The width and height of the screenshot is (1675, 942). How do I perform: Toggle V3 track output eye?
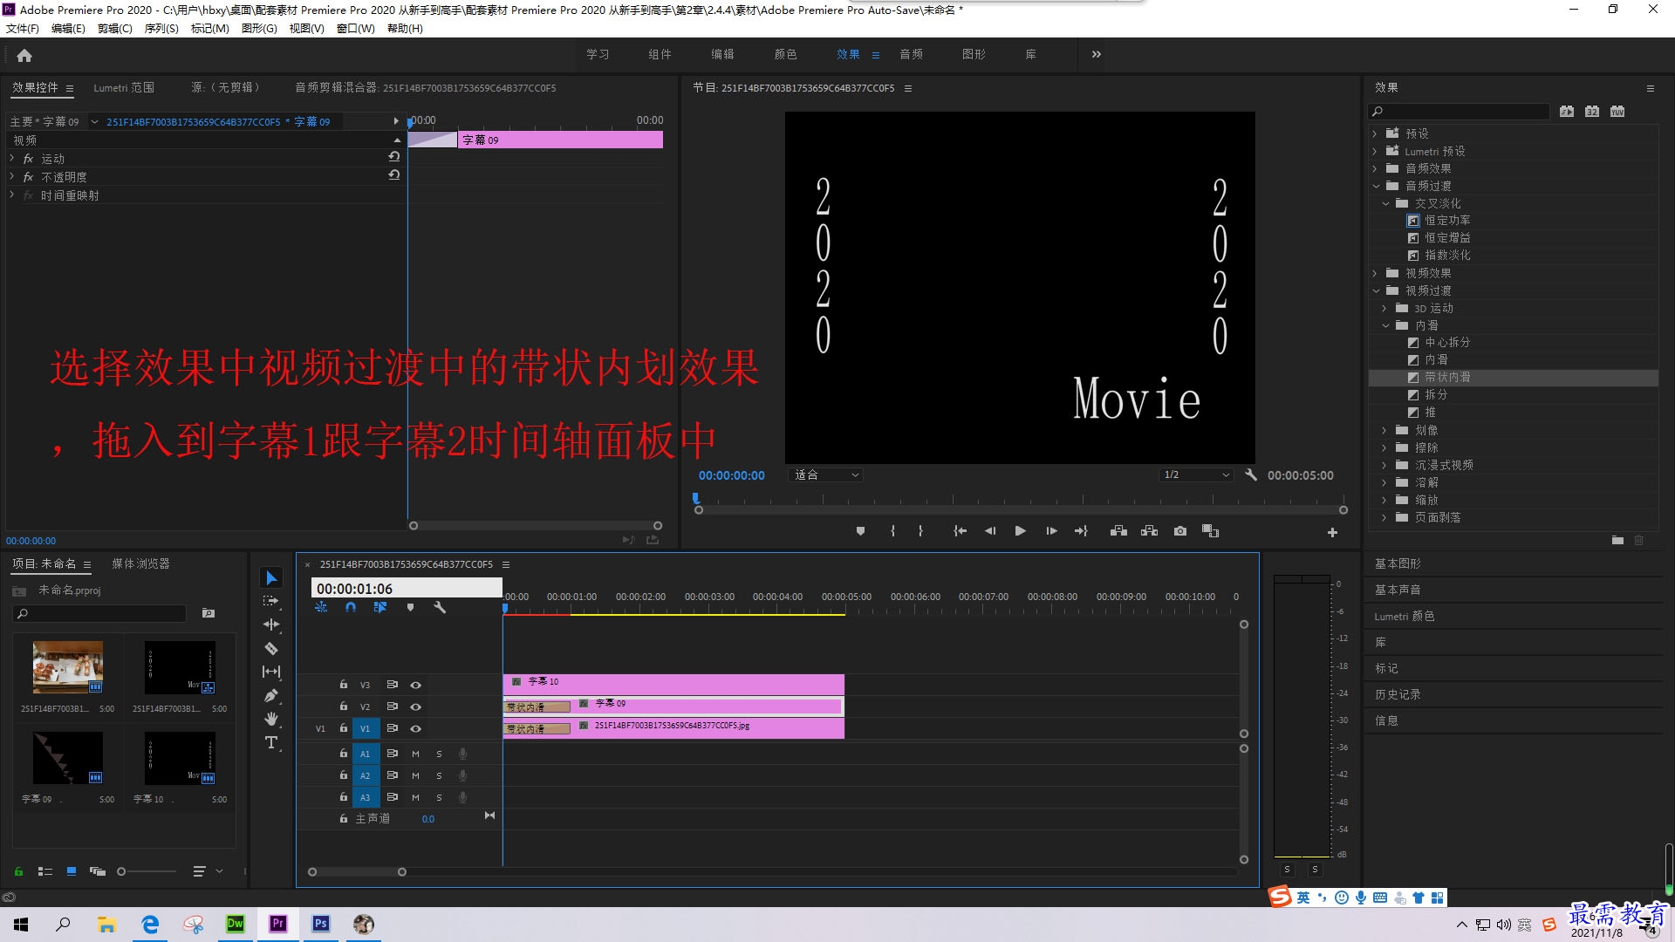[x=415, y=685]
